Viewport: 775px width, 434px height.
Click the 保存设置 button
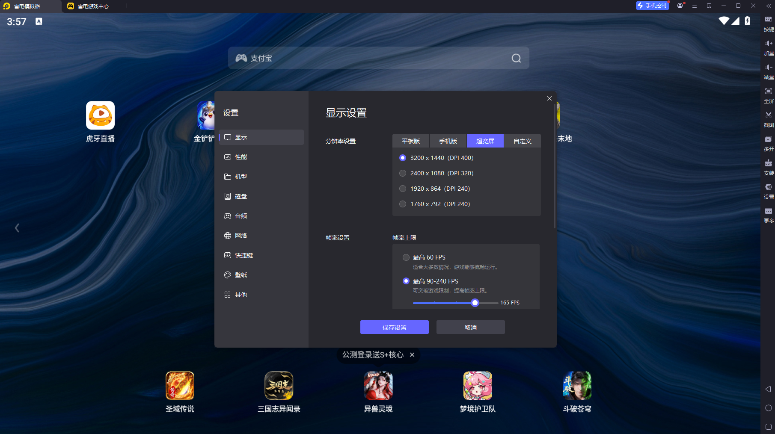point(395,327)
